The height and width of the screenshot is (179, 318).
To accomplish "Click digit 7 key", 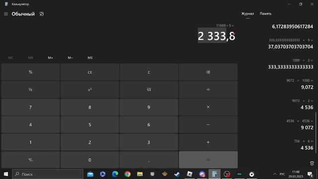I will pyautogui.click(x=30, y=107).
